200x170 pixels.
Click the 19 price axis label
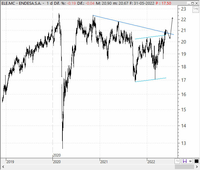click(x=184, y=54)
